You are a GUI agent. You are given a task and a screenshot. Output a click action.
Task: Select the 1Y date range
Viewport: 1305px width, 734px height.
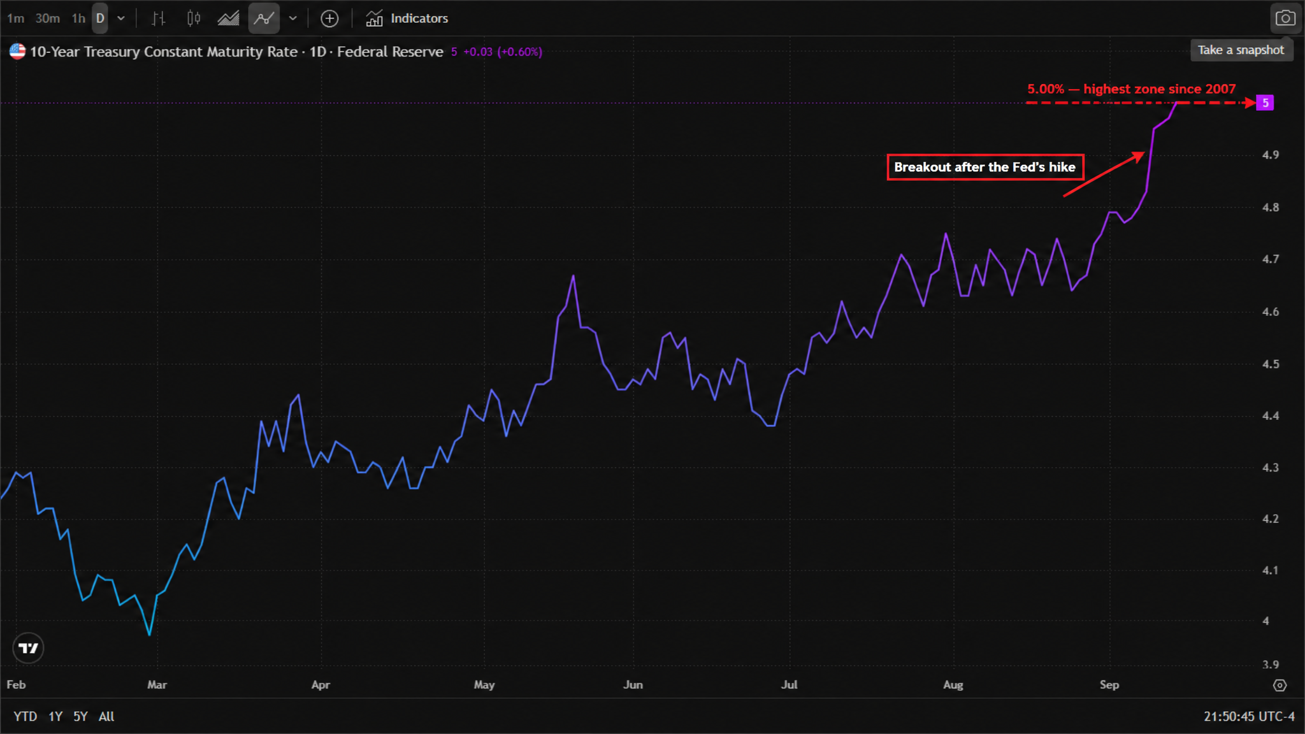[55, 716]
